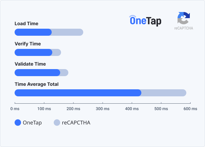Image resolution: width=205 pixels, height=147 pixels.
Task: Click the OneTap legend label
Action: point(32,123)
